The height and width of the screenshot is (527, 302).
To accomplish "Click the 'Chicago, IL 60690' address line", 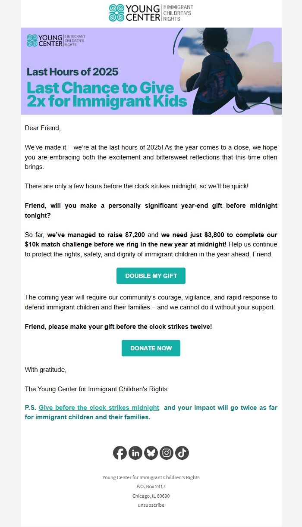I will point(151,496).
